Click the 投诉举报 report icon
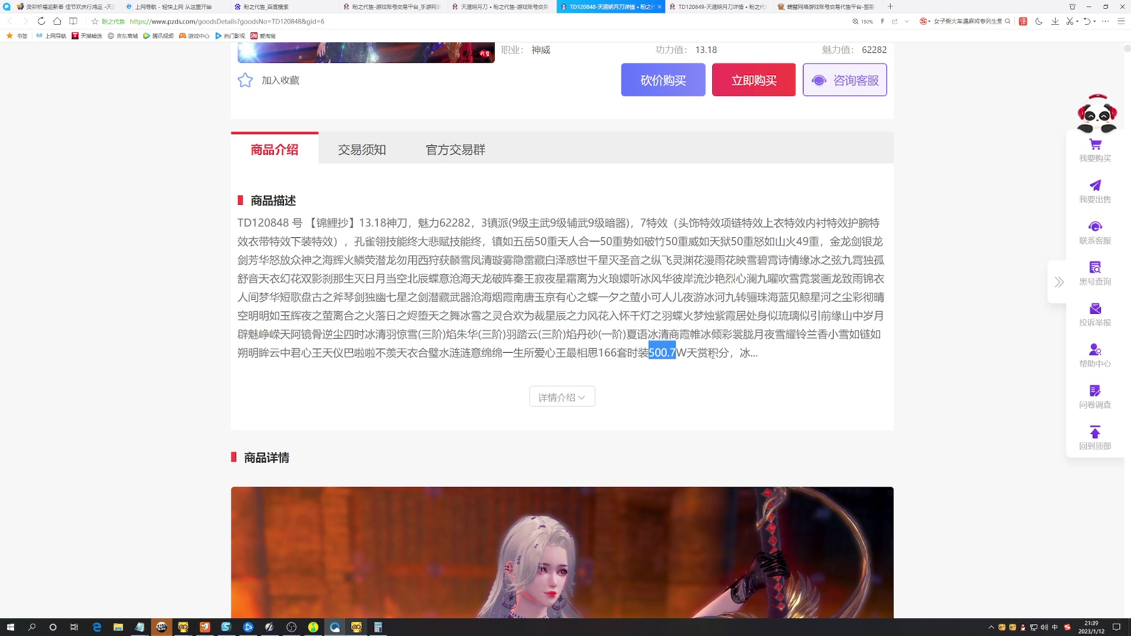Image resolution: width=1131 pixels, height=636 pixels. pos(1094,309)
